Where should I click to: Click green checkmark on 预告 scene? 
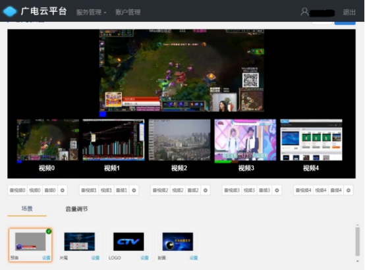tap(49, 231)
